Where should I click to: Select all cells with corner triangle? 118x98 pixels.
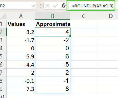pyautogui.click(x=3, y=16)
